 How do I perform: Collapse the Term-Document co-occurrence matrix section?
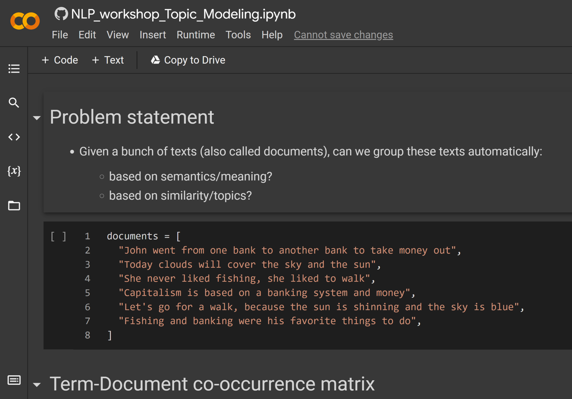click(x=37, y=385)
